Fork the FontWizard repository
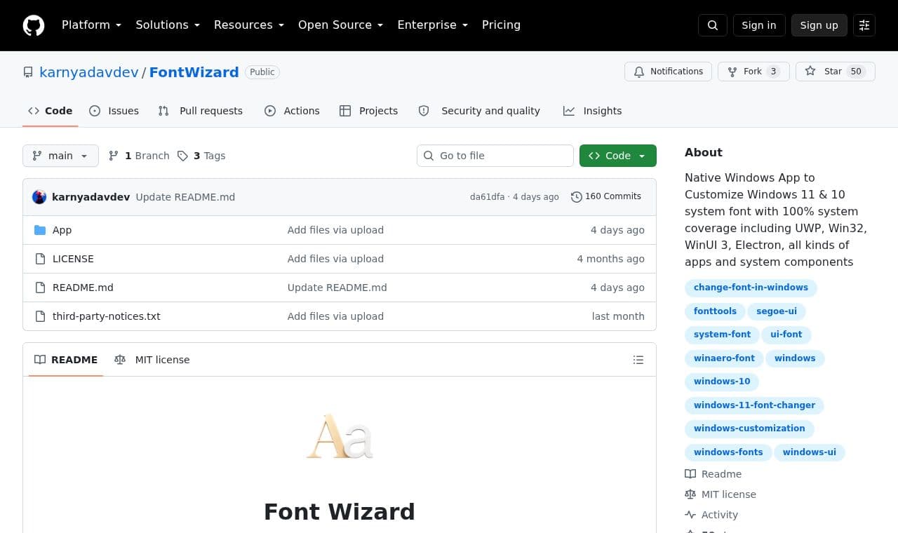Viewport: 898px width, 533px height. (753, 72)
